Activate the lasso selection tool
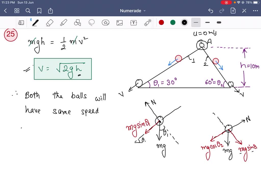Viewport: 261px width, 196px height. 92,22
